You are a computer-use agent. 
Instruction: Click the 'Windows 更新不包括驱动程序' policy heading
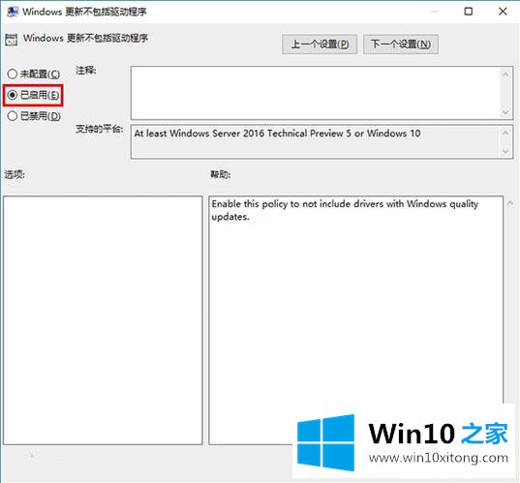coord(85,38)
